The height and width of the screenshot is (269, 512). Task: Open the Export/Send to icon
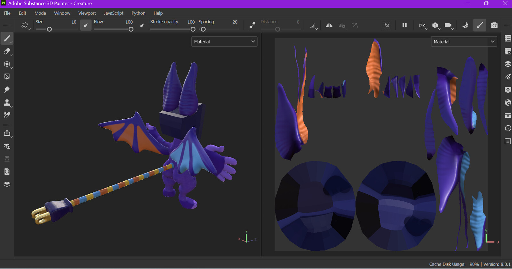(x=7, y=133)
